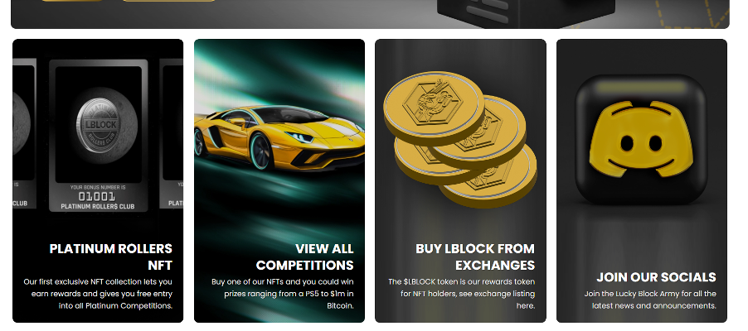This screenshot has height=331, width=748.
Task: Click the yellow Lamborghini sports car image
Action: [279, 138]
